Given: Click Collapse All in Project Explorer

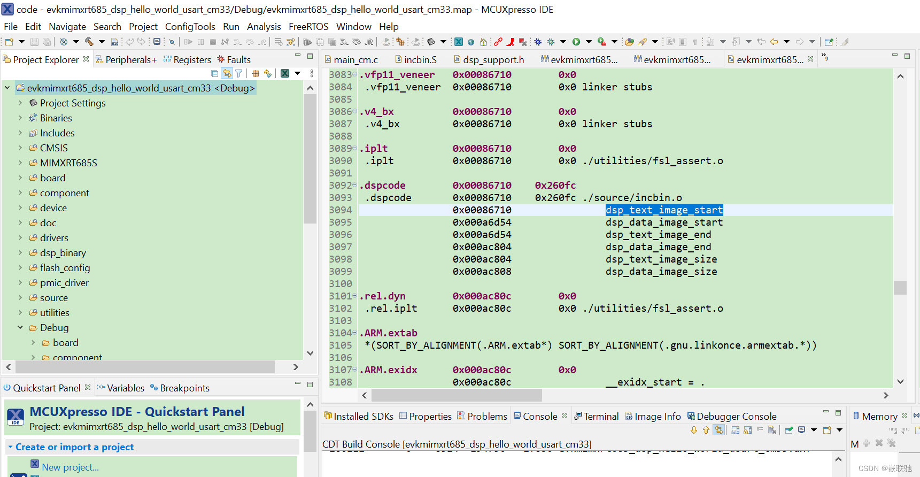Looking at the screenshot, I should point(214,73).
